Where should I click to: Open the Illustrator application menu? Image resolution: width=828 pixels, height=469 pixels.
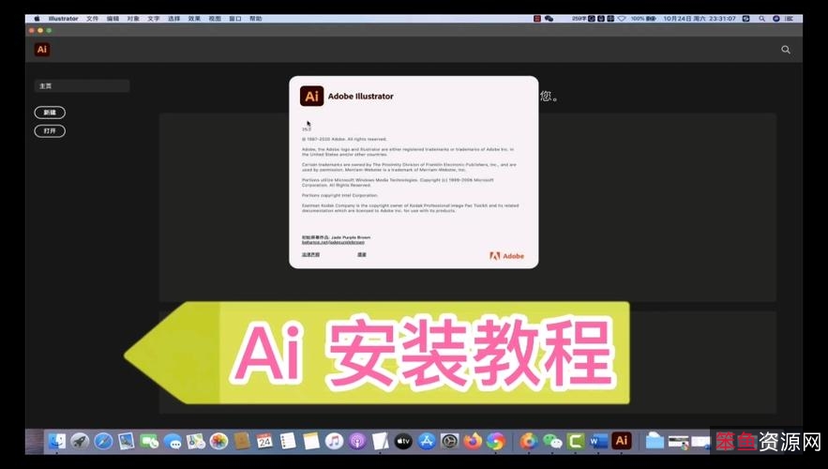tap(64, 19)
